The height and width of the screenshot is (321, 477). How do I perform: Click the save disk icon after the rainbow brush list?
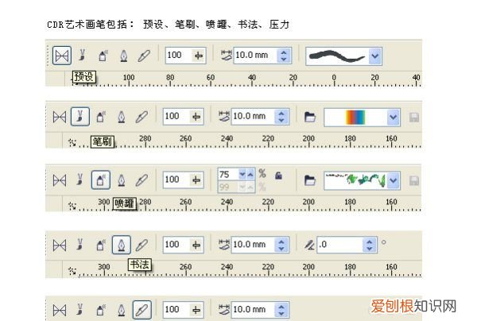pos(414,118)
